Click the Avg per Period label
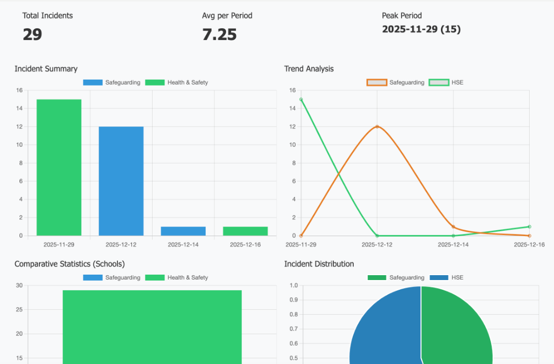This screenshot has height=364, width=554. click(227, 16)
